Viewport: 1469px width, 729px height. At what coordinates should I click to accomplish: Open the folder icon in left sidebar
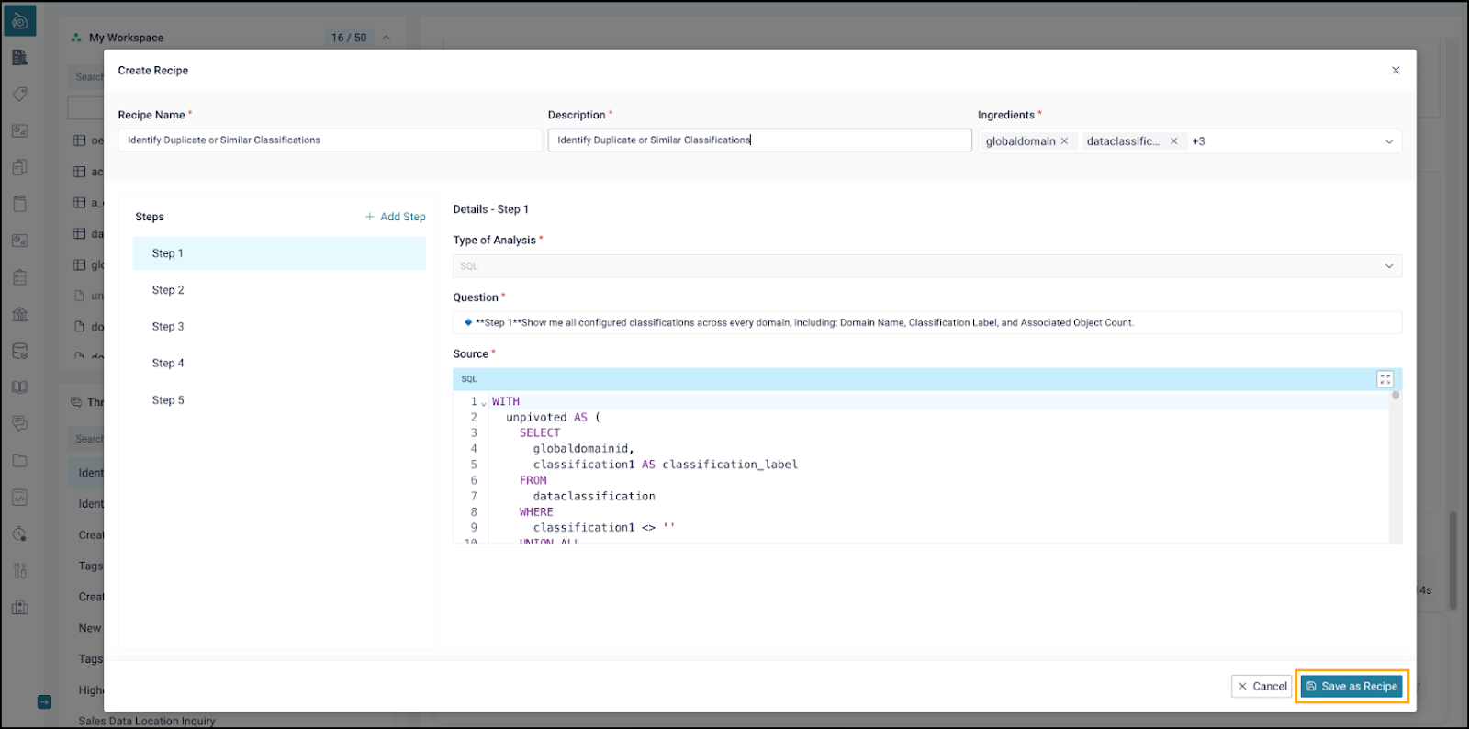click(19, 461)
